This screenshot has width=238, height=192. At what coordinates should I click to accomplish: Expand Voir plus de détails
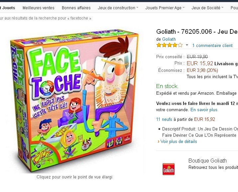click(x=178, y=141)
